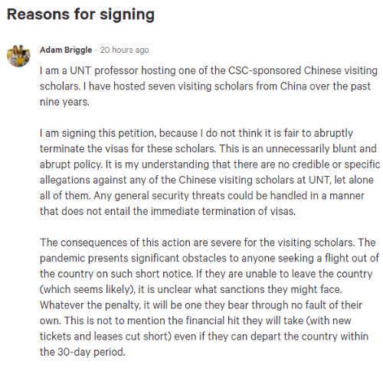The image size is (383, 371).
Task: Select the "20 hours ago" timestamp
Action: coord(124,50)
